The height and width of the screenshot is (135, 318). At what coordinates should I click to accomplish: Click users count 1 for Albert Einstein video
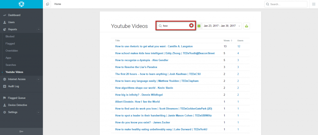[x=238, y=102]
